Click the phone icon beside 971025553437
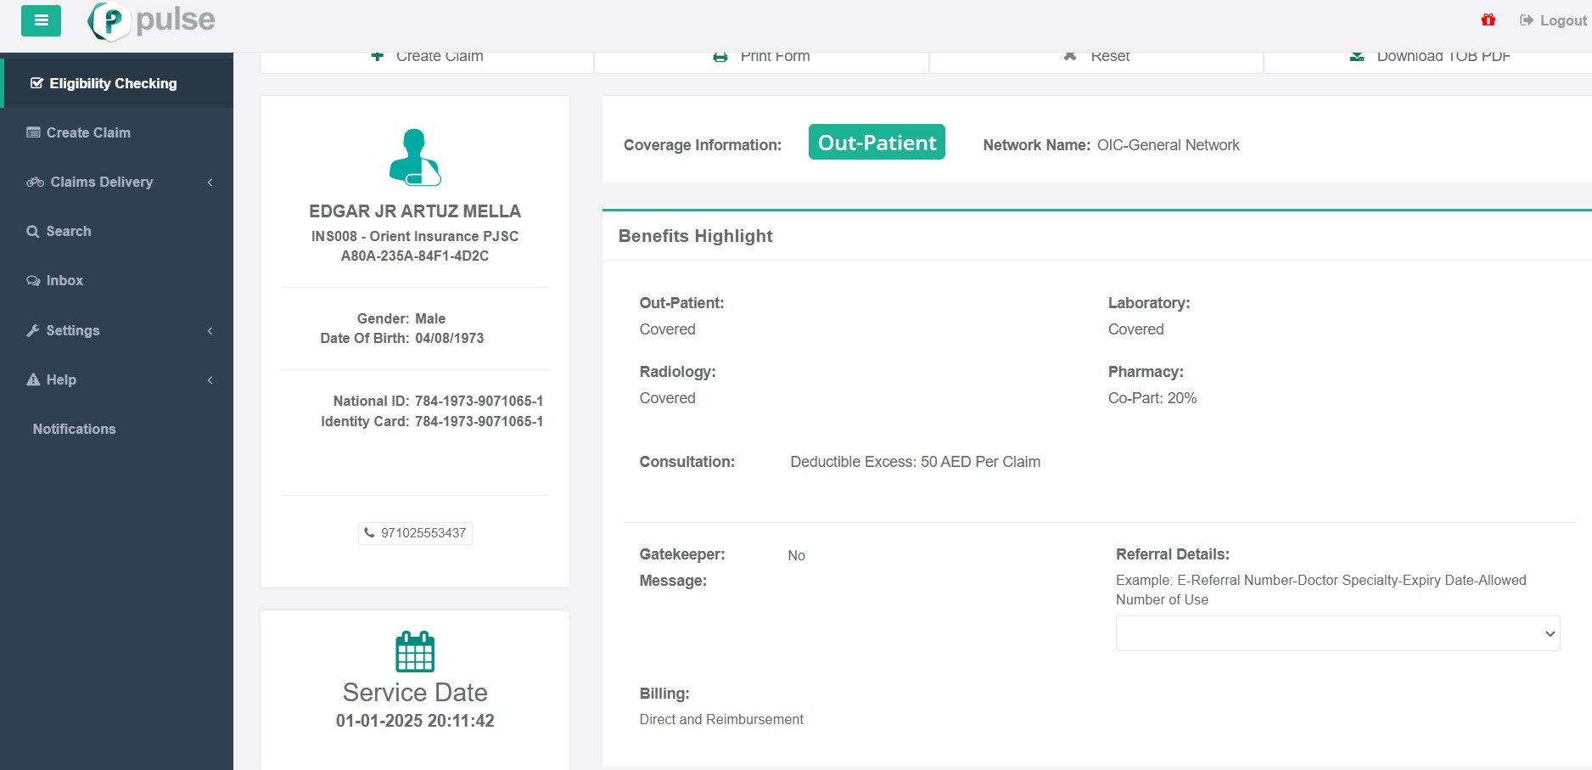The width and height of the screenshot is (1592, 770). (369, 533)
